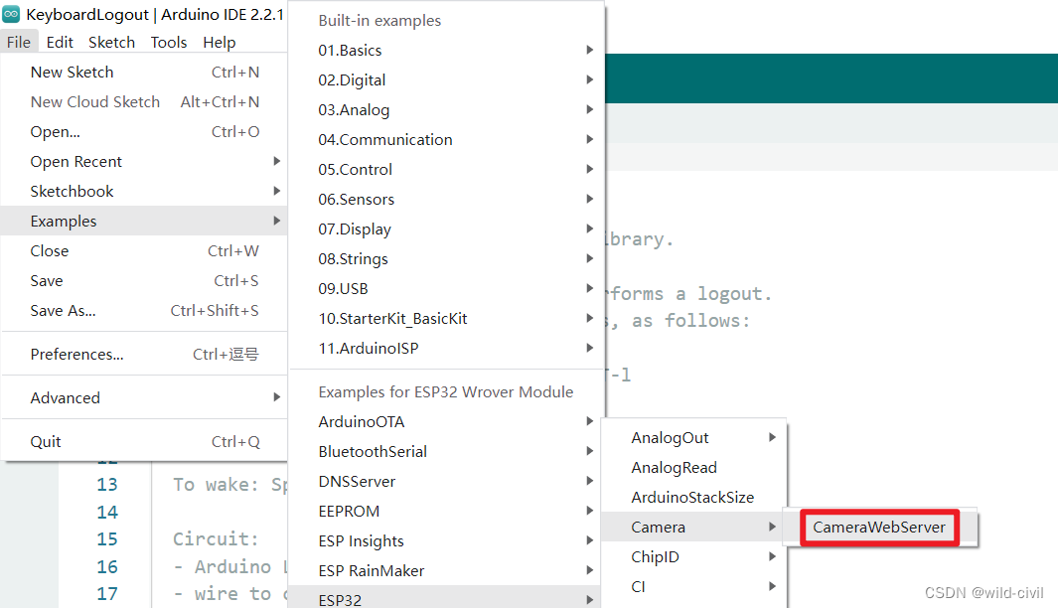
Task: Open the CameraWebServer example
Action: (879, 527)
